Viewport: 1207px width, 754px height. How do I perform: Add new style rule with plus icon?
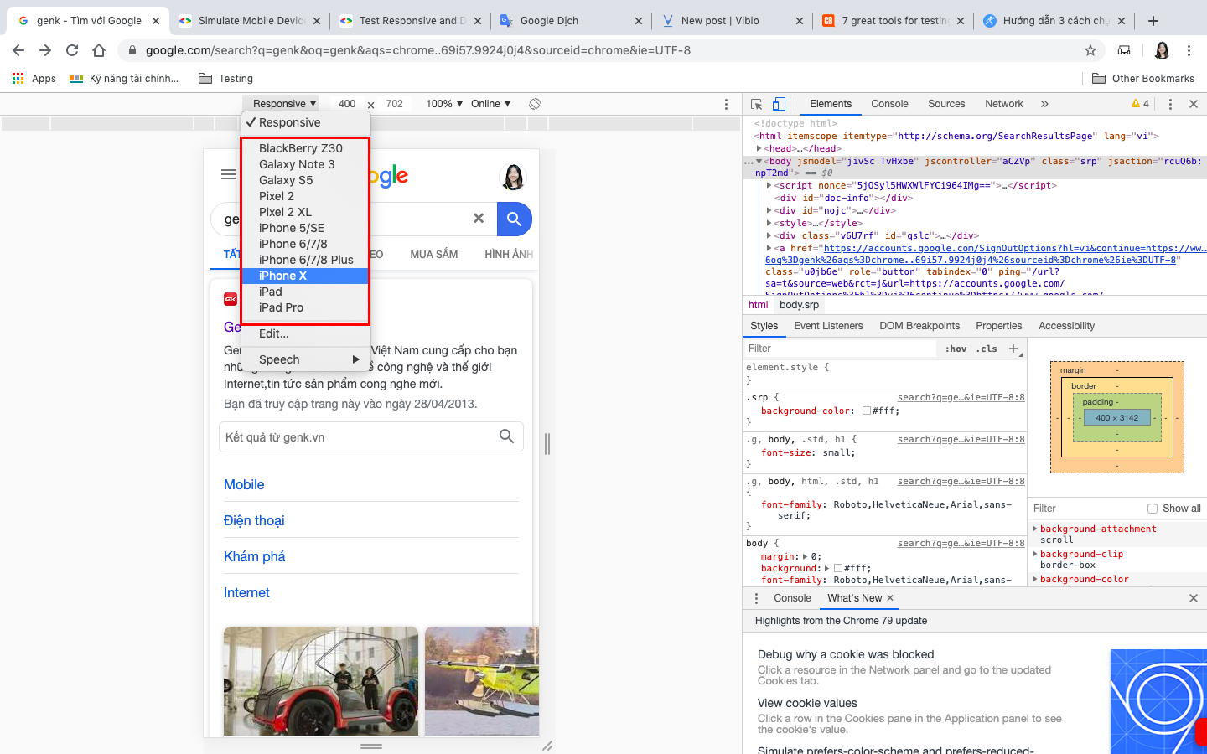pyautogui.click(x=1013, y=349)
